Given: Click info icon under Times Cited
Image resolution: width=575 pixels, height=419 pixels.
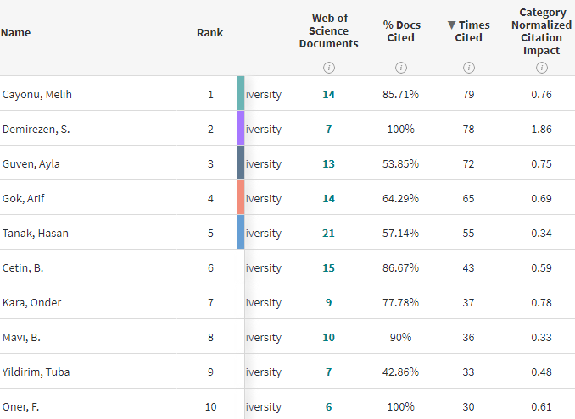Looking at the screenshot, I should click(x=468, y=67).
